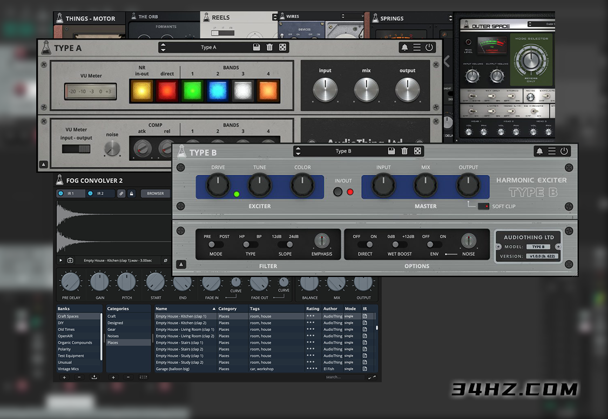Toggle Type A power bypass icon
Screen dimensions: 608x419
429,48
